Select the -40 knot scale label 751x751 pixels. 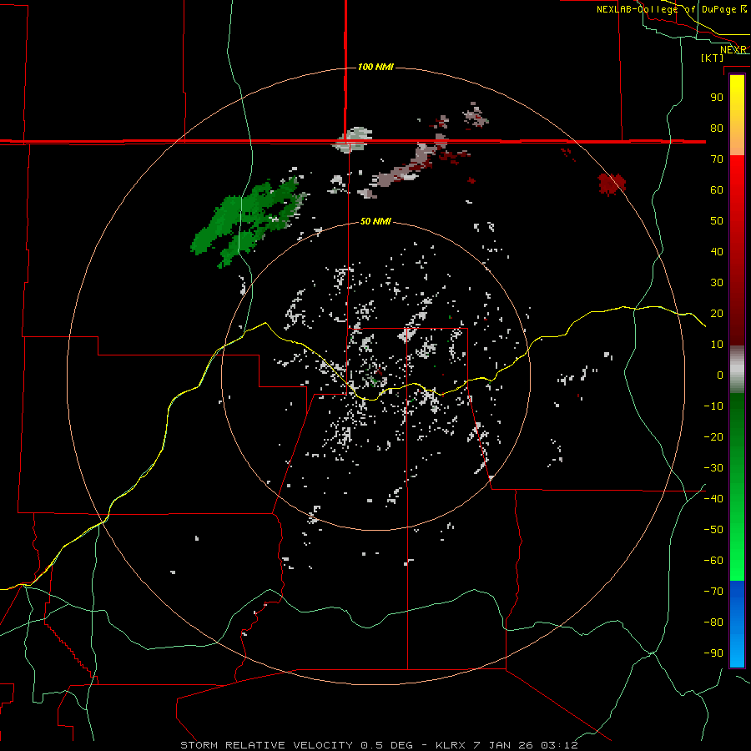pyautogui.click(x=713, y=499)
